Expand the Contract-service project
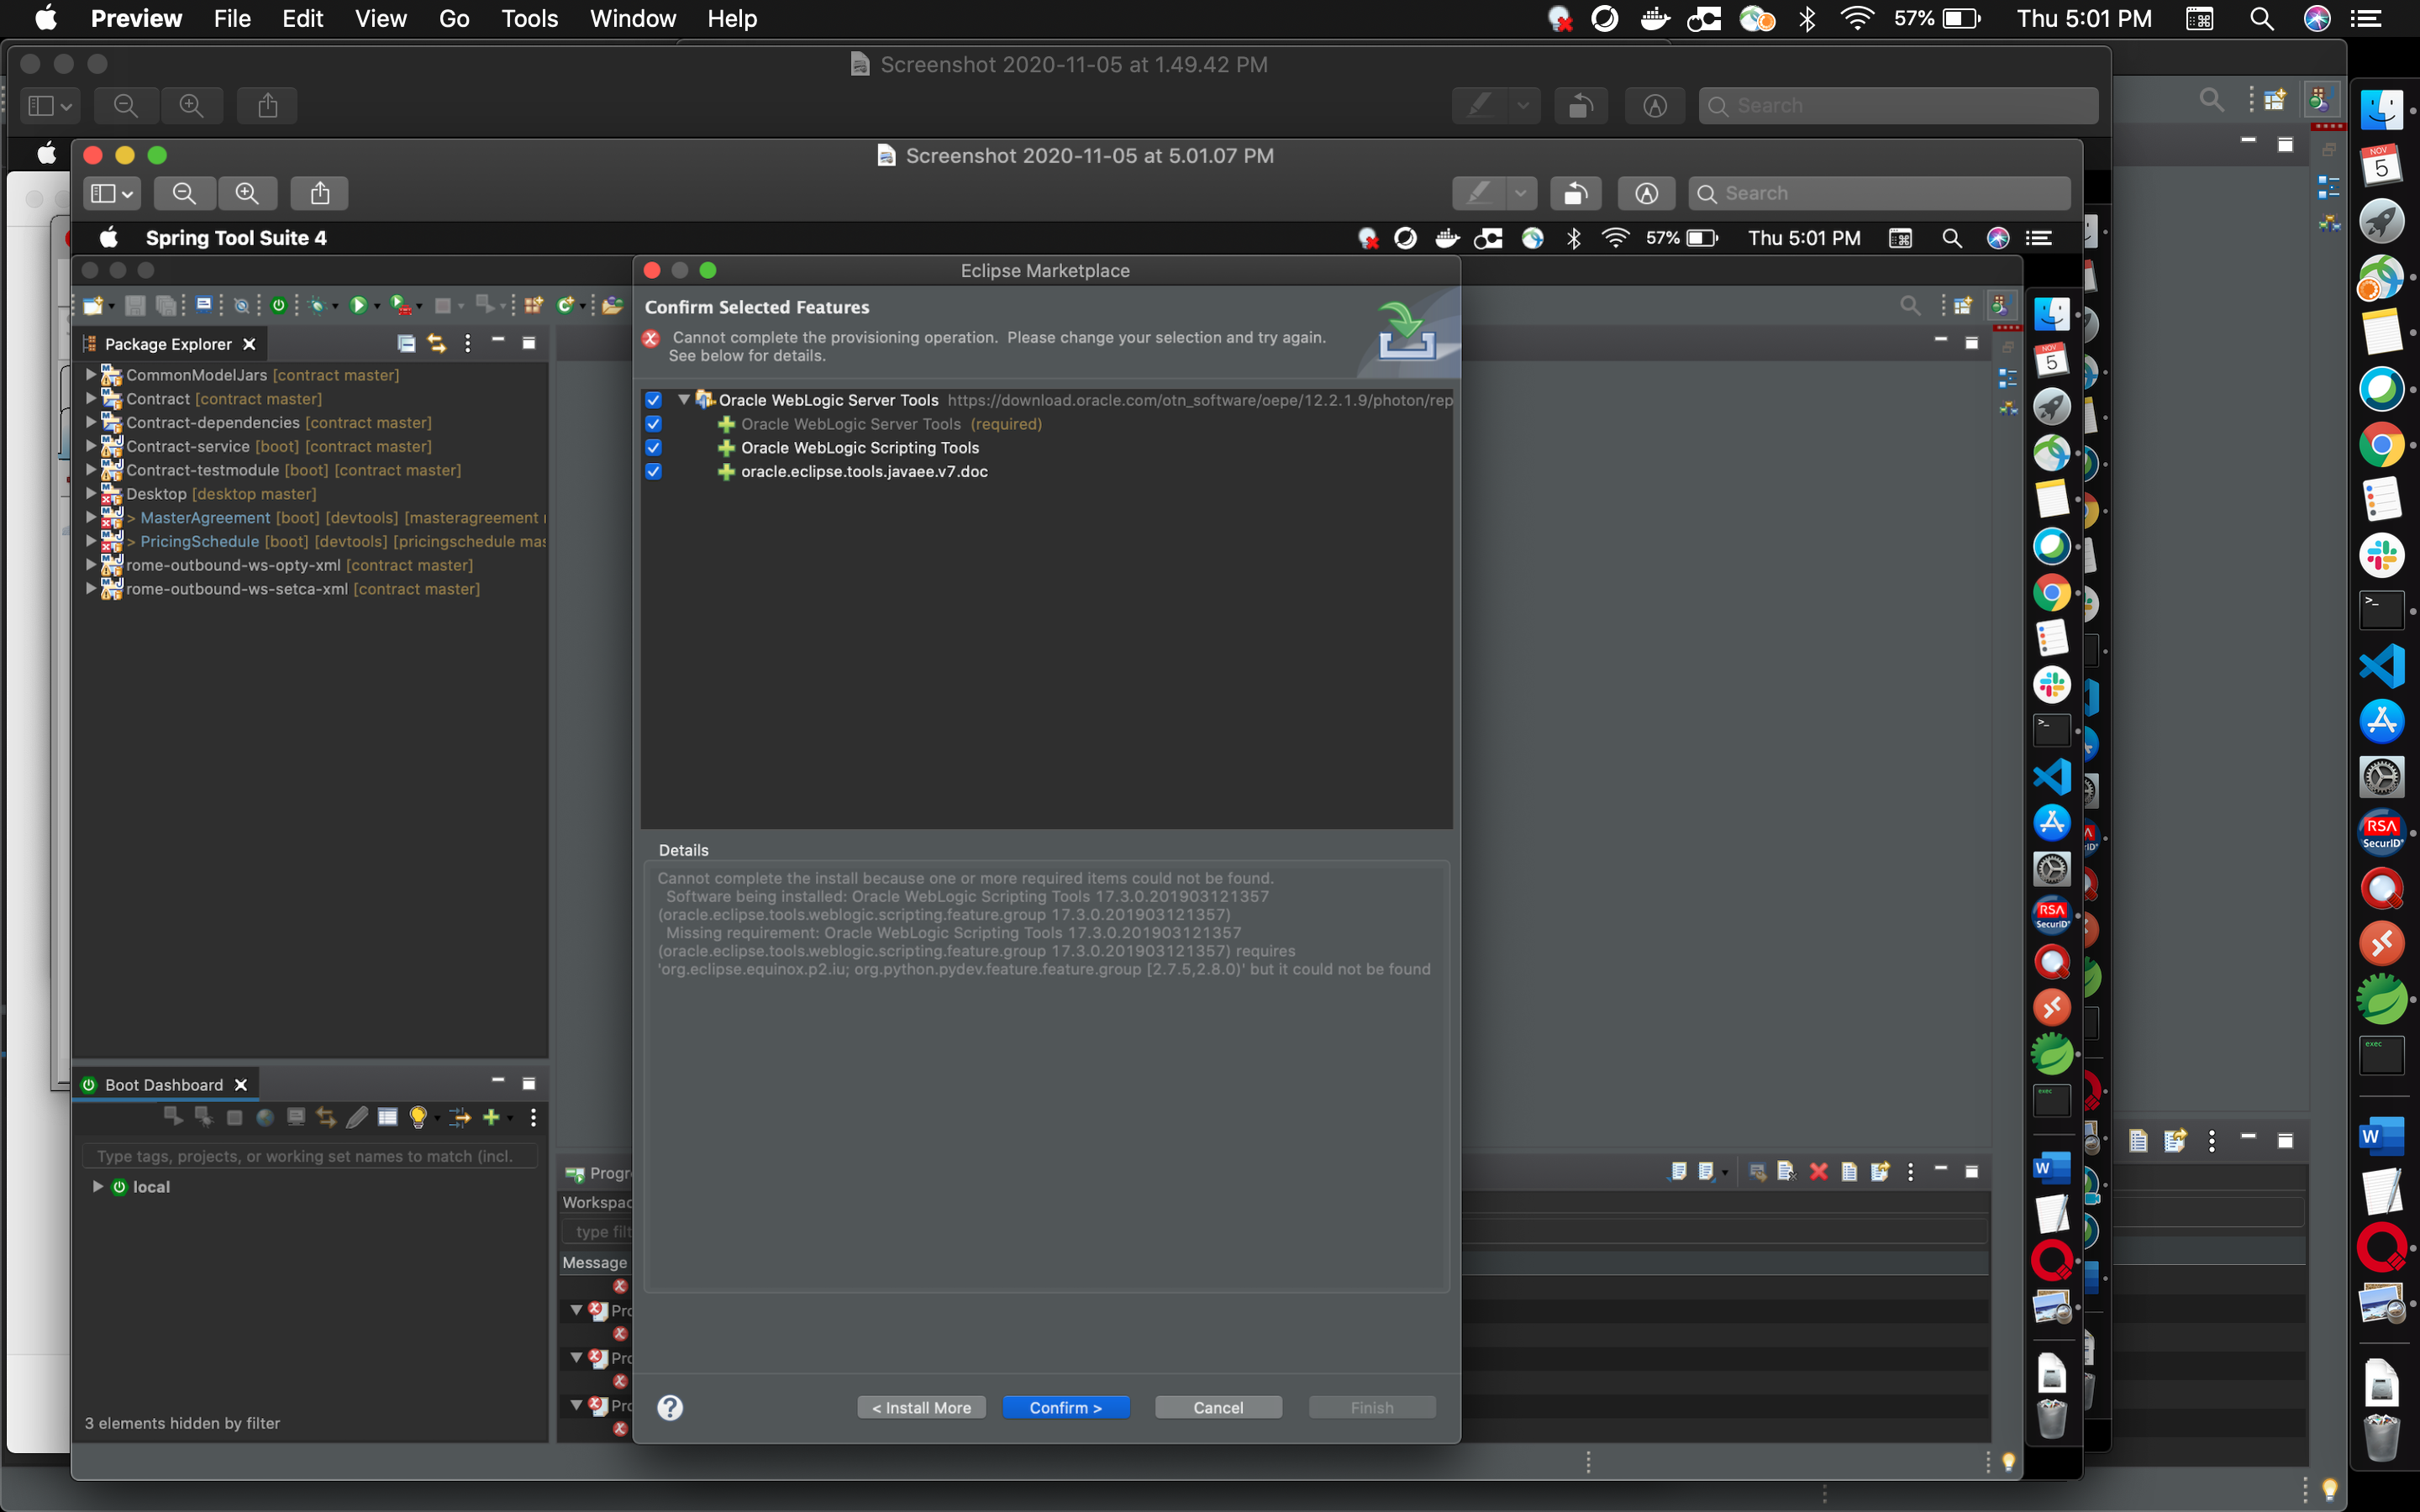This screenshot has height=1512, width=2420. click(x=91, y=446)
